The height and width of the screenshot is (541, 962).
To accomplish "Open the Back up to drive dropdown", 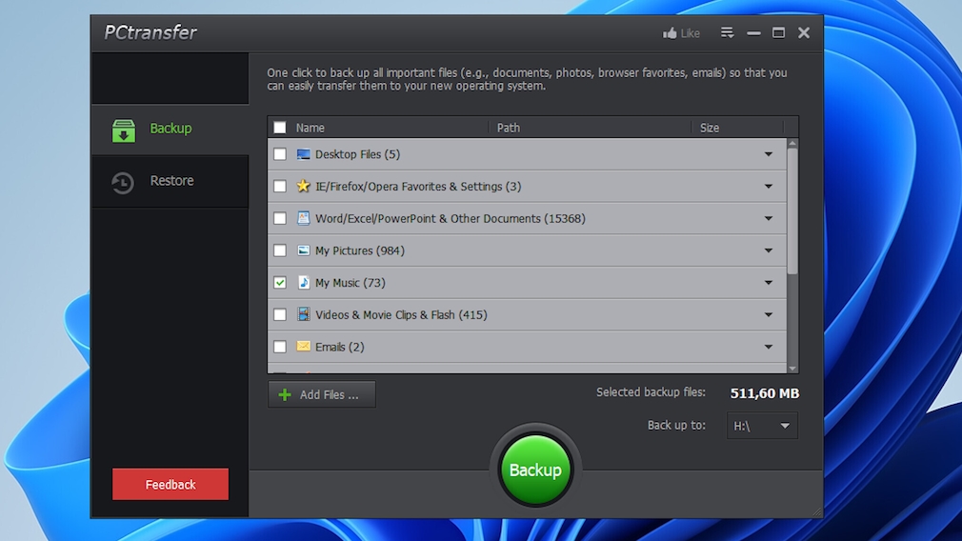I will (x=762, y=426).
